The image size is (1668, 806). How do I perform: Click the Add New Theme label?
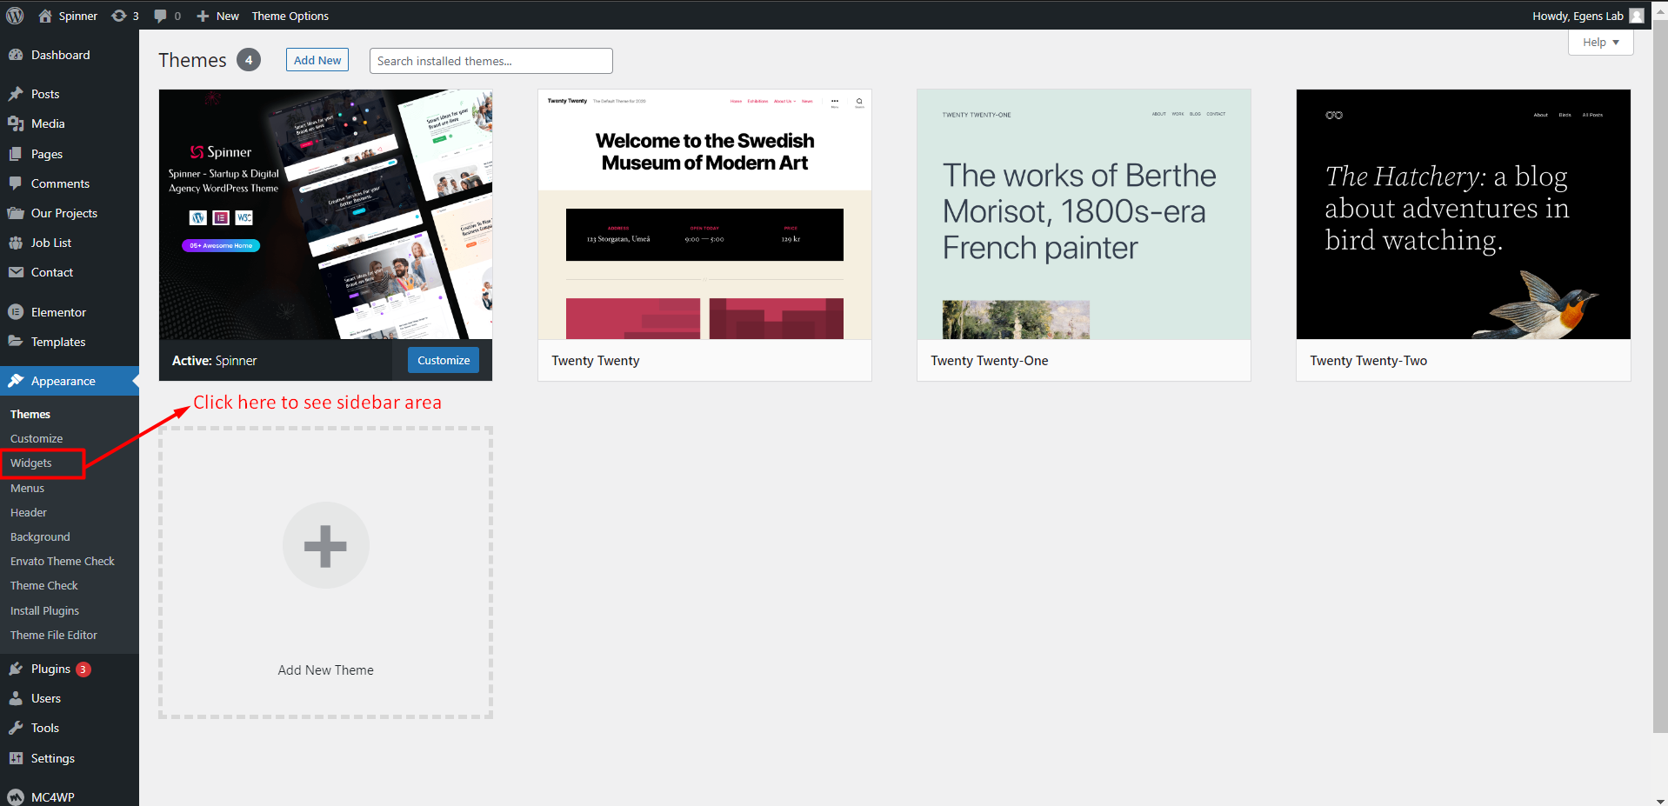(x=326, y=670)
